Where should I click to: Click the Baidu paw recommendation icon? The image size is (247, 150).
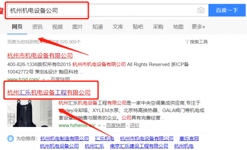(x=11, y=138)
